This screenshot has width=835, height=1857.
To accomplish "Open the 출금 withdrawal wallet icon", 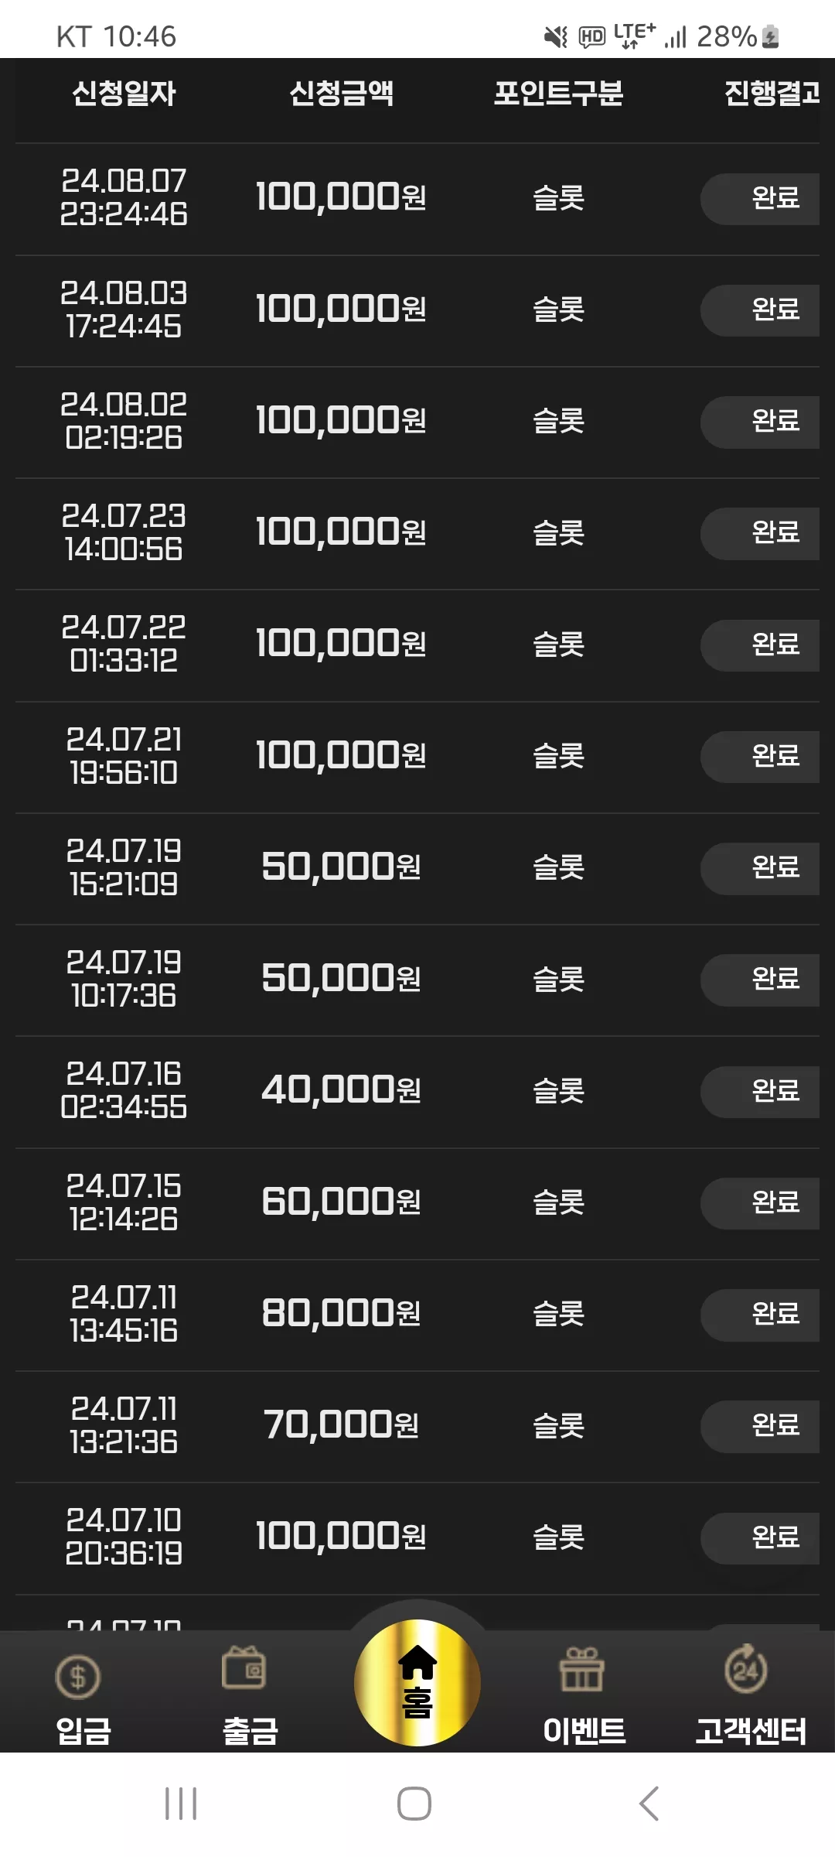I will pyautogui.click(x=244, y=1667).
